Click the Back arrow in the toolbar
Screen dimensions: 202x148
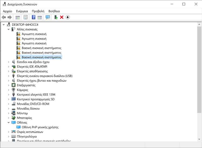(x=4, y=17)
